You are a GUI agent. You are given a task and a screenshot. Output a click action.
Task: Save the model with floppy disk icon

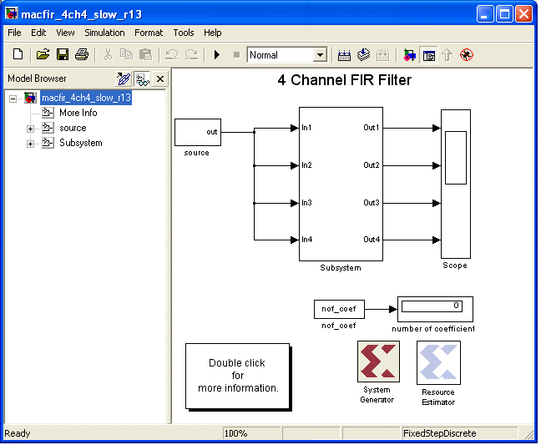pos(62,55)
